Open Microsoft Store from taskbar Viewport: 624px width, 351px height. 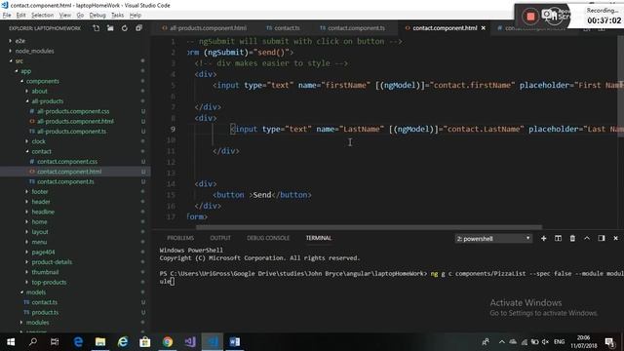[145, 342]
